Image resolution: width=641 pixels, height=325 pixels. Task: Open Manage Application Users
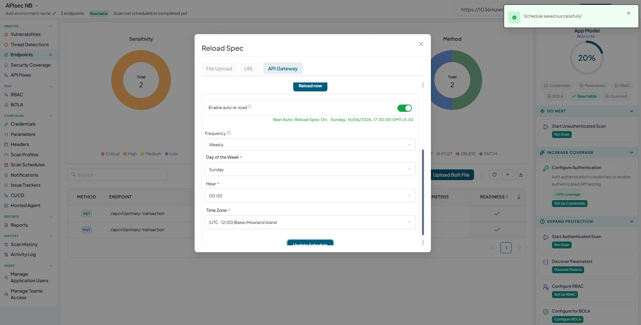(29, 277)
